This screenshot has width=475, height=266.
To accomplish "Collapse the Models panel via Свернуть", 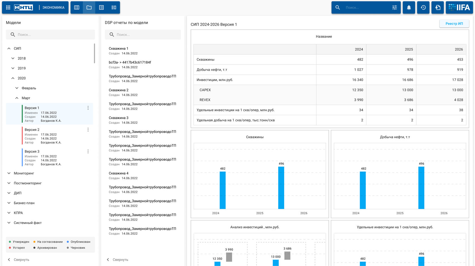I will [19, 260].
